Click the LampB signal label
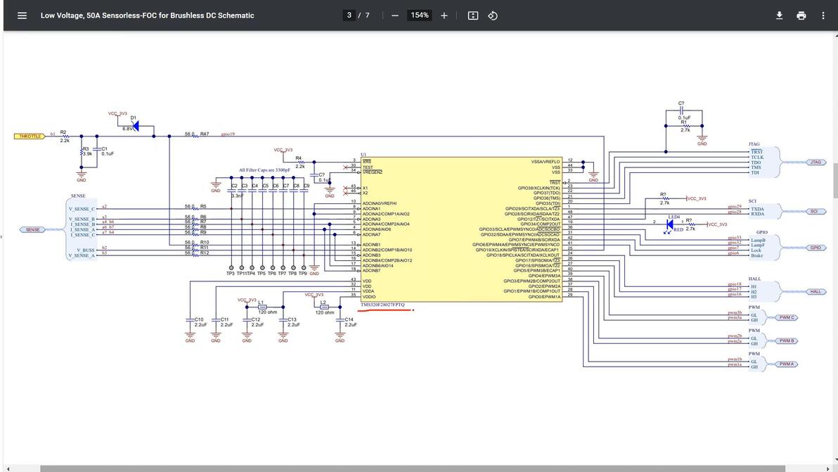The width and height of the screenshot is (838, 472). [x=758, y=240]
